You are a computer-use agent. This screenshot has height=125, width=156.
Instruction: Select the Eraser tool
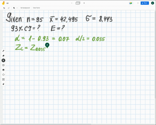(3, 56)
